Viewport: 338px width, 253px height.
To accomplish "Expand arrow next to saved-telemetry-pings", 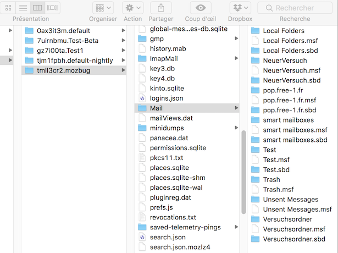I will tap(236, 227).
